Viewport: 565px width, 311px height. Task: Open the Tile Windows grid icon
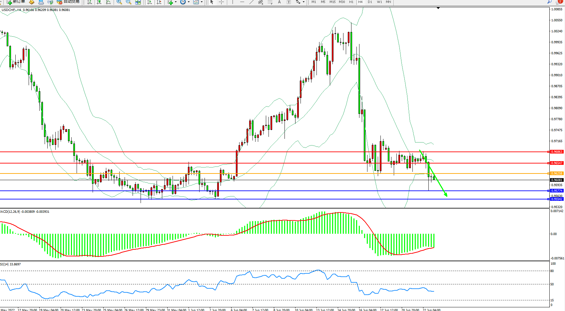(138, 2)
